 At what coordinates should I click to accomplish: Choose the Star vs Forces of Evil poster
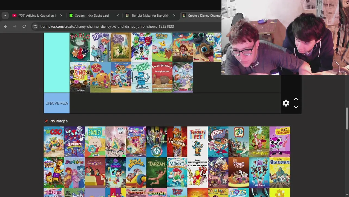point(116,142)
